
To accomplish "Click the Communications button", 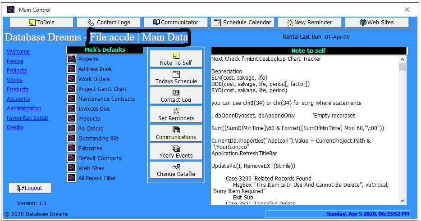I will pos(176,133).
